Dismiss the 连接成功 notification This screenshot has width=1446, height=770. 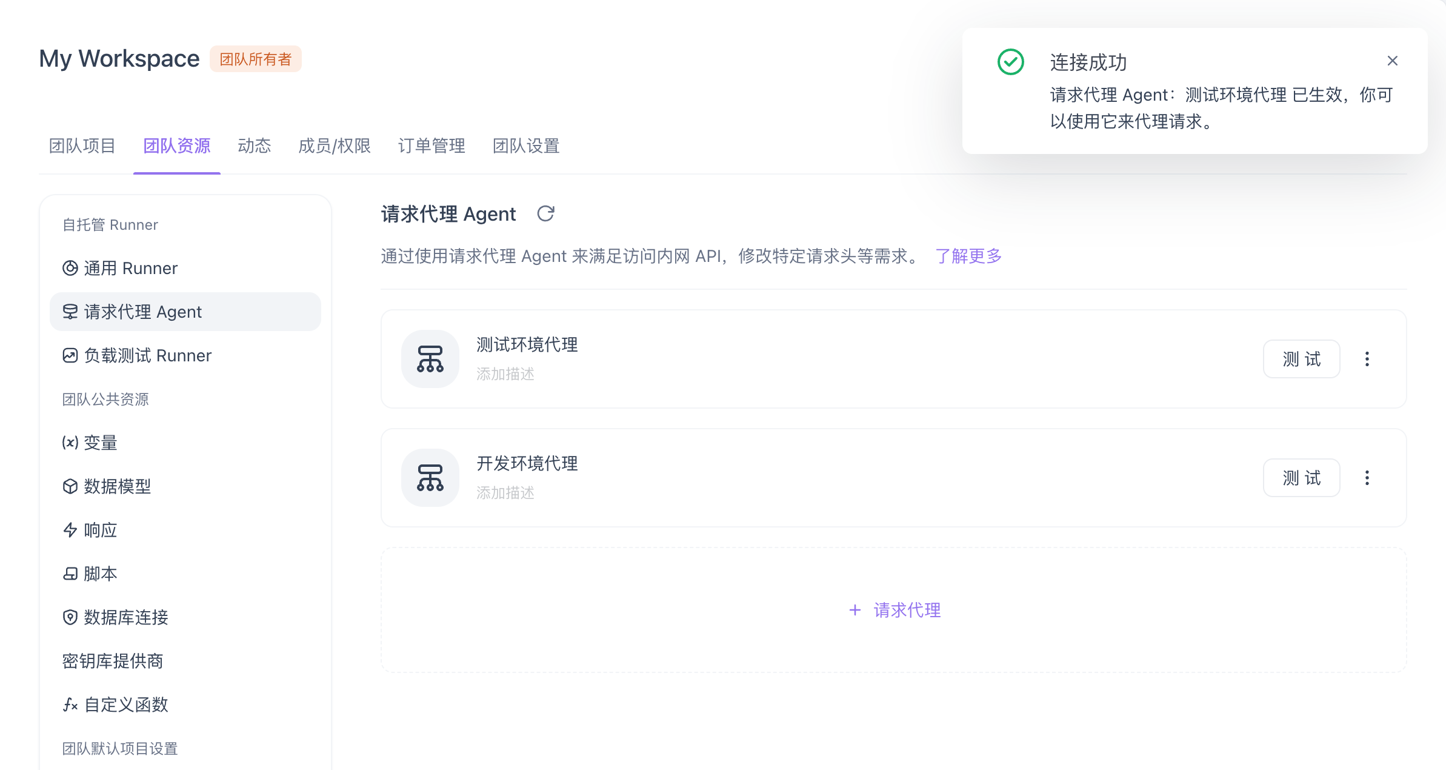point(1392,61)
